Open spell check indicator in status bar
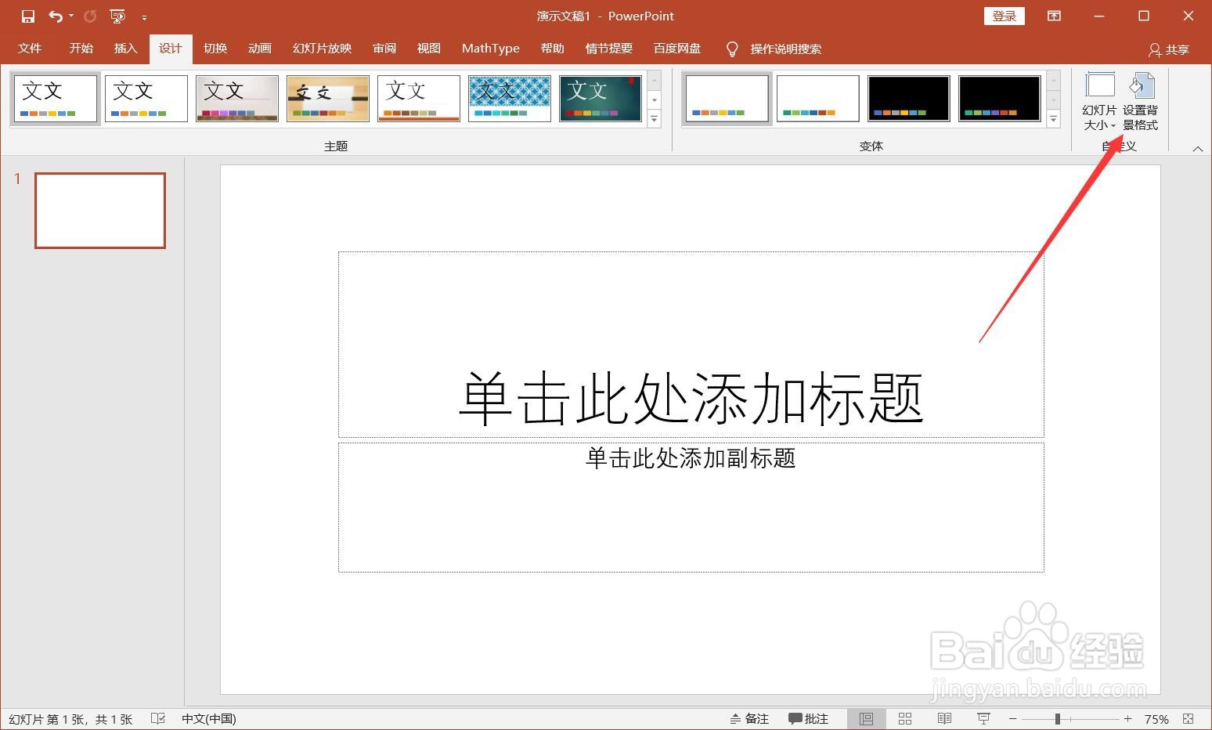Image resolution: width=1212 pixels, height=730 pixels. (157, 718)
